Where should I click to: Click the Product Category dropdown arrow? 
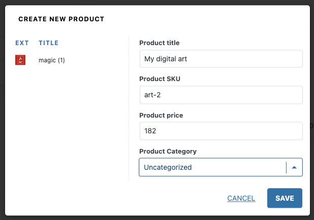(x=294, y=167)
